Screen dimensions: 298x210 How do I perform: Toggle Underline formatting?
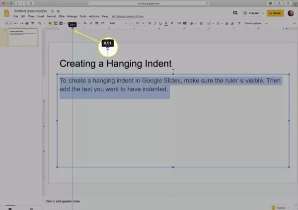tap(160, 23)
